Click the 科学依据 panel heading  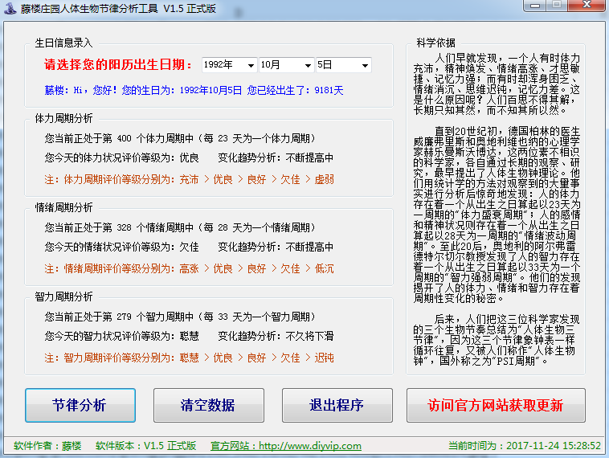(x=435, y=43)
